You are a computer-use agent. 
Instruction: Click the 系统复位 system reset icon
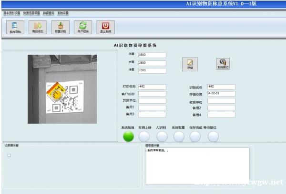pyautogui.click(x=223, y=64)
